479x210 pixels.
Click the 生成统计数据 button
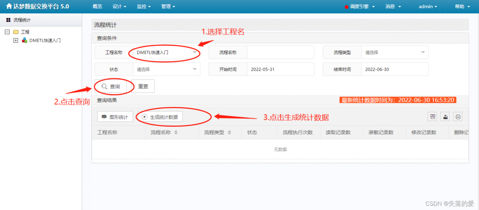tap(160, 117)
